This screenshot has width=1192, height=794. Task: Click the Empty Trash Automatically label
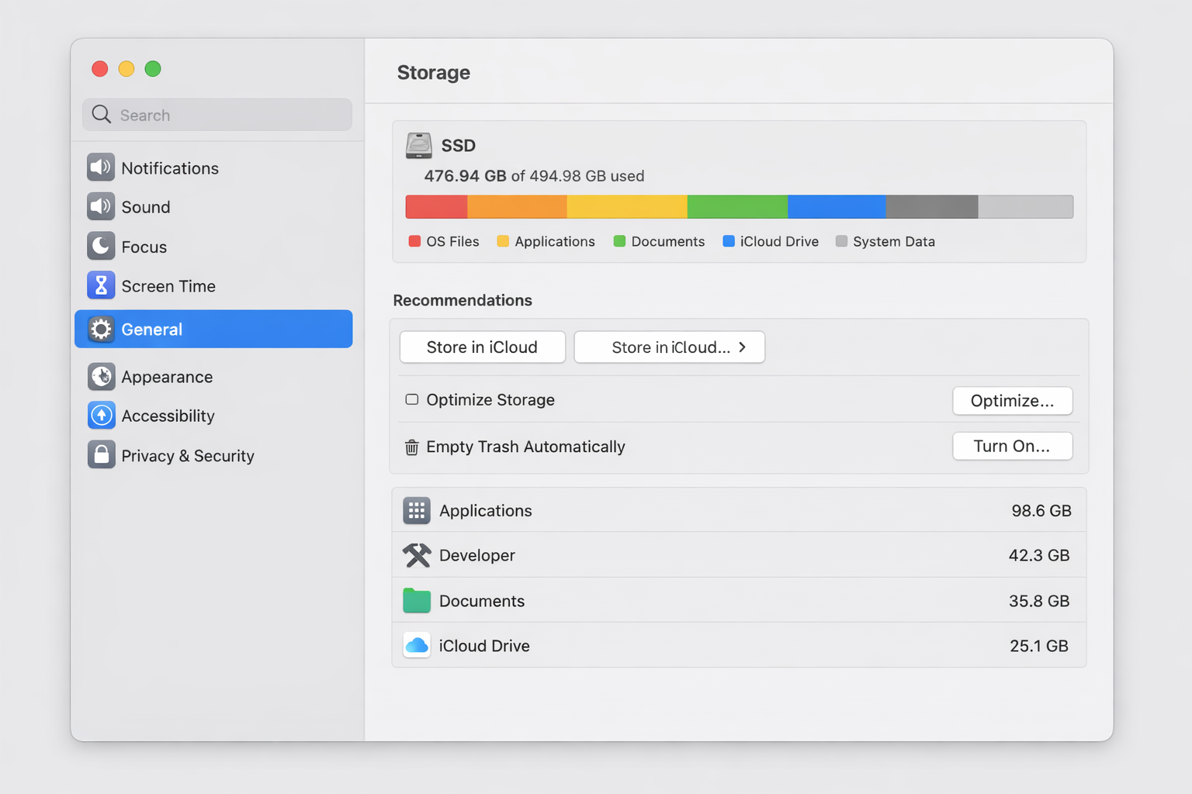click(x=525, y=447)
